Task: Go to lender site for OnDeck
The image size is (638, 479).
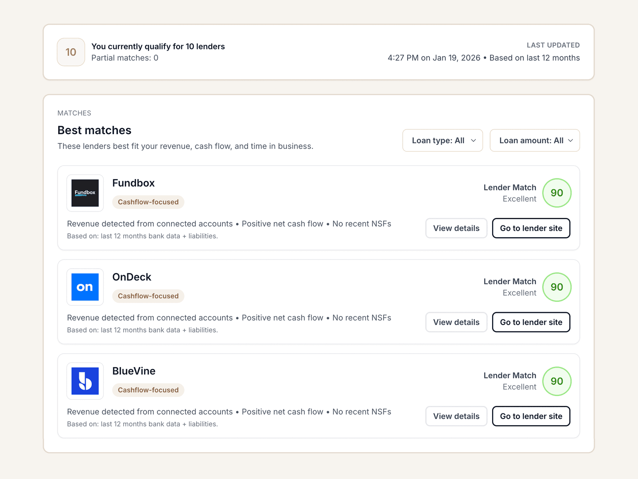Action: (531, 322)
